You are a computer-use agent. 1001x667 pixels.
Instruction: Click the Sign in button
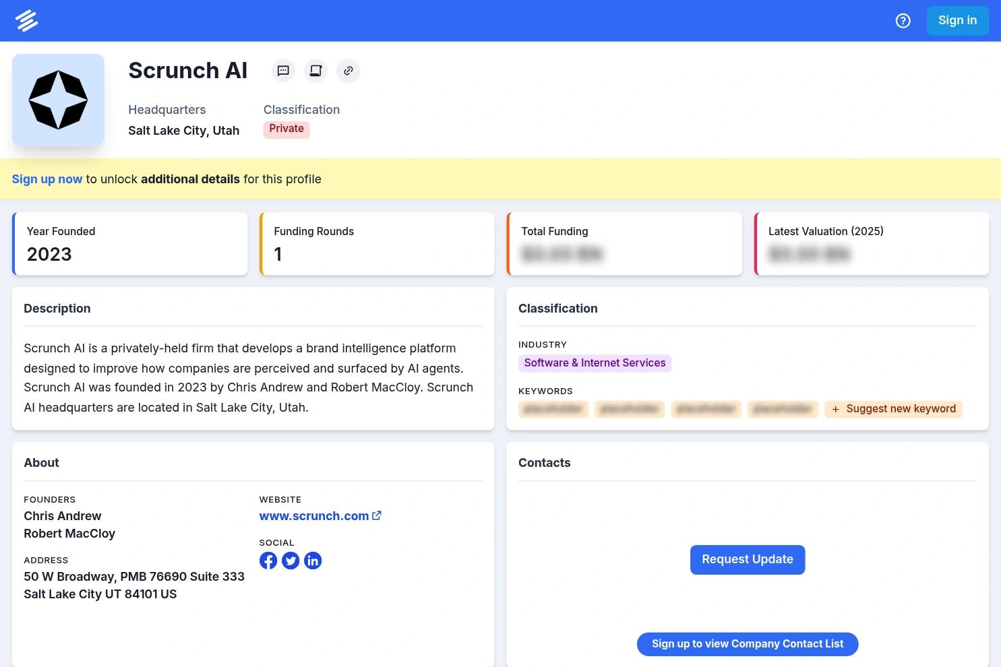tap(957, 21)
